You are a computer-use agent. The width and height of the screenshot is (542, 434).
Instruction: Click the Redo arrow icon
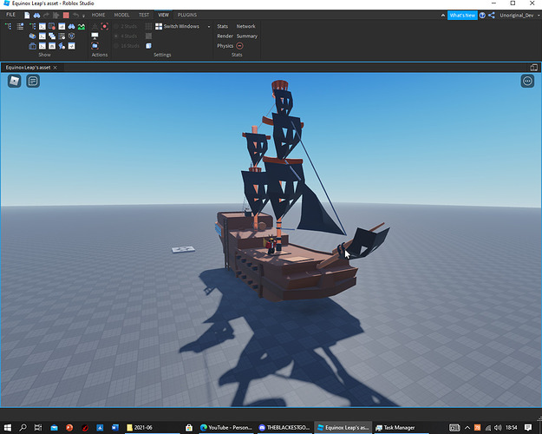(46, 15)
